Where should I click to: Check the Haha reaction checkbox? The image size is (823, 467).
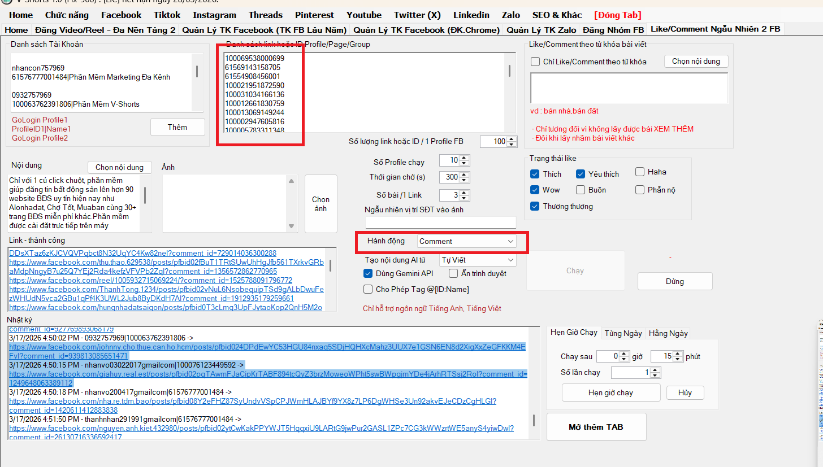pyautogui.click(x=640, y=172)
